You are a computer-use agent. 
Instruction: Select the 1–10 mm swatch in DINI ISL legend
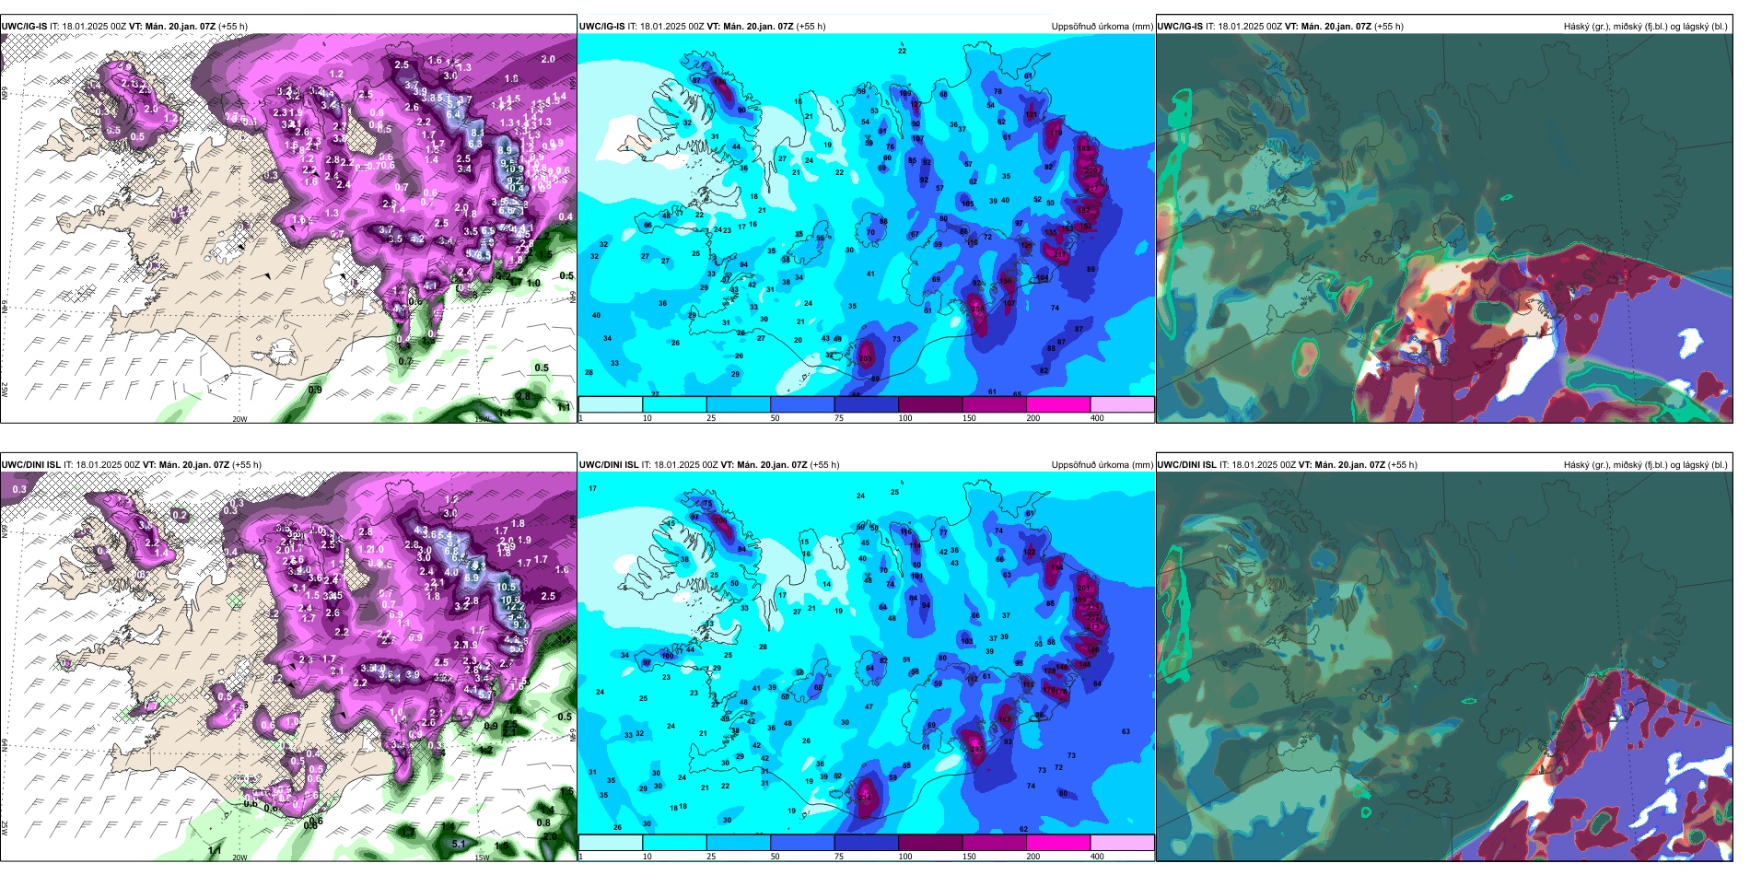coord(611,843)
